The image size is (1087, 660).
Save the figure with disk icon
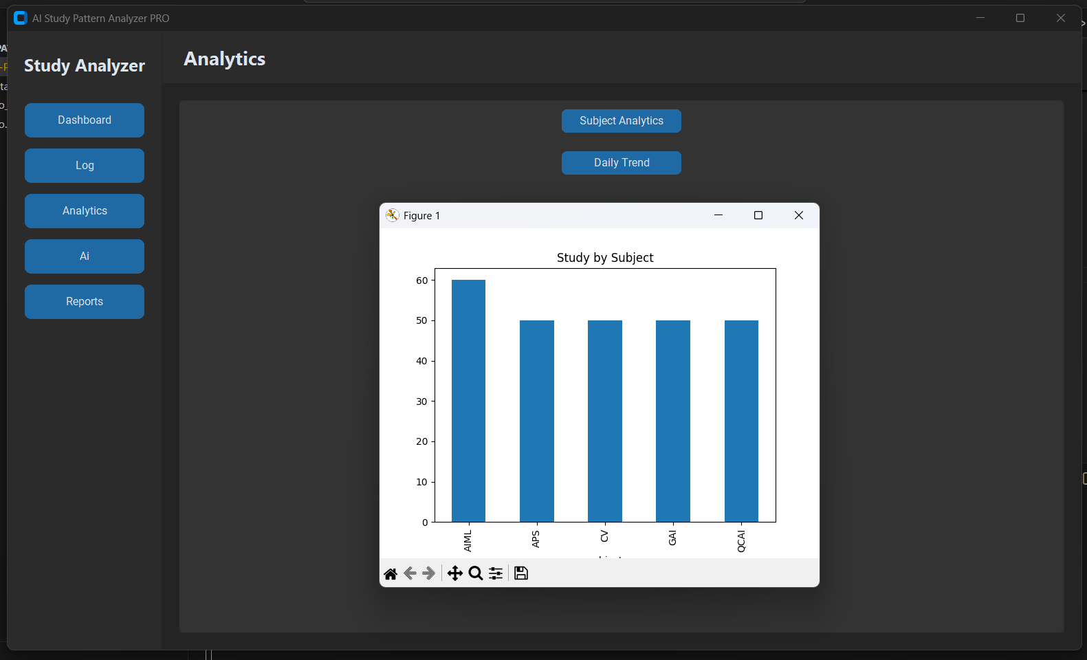pyautogui.click(x=521, y=573)
